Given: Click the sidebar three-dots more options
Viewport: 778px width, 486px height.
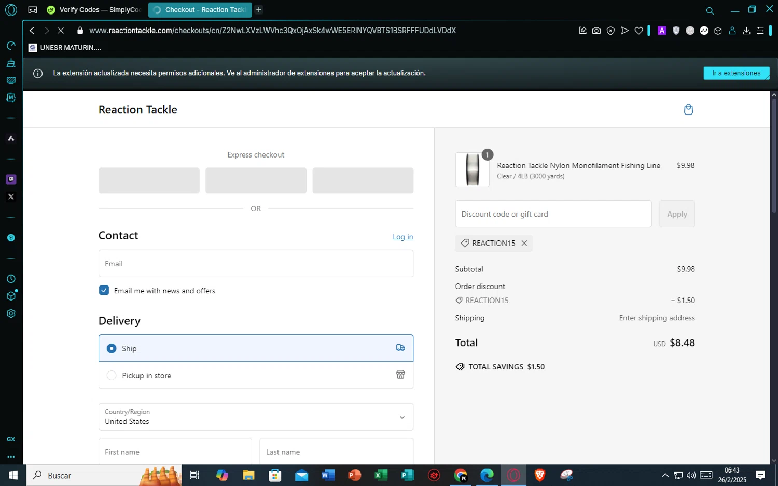Looking at the screenshot, I should tap(11, 457).
